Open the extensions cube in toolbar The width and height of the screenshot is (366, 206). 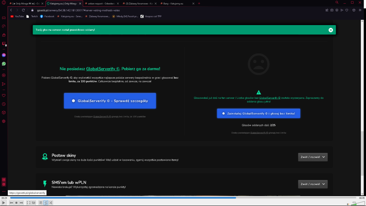pos(354,10)
